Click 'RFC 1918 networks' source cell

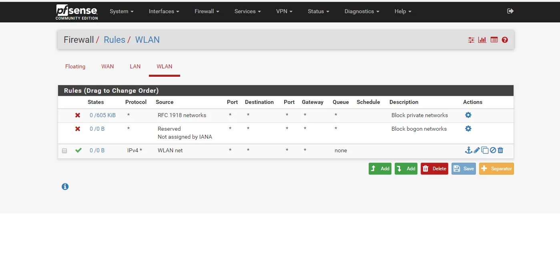(x=182, y=115)
